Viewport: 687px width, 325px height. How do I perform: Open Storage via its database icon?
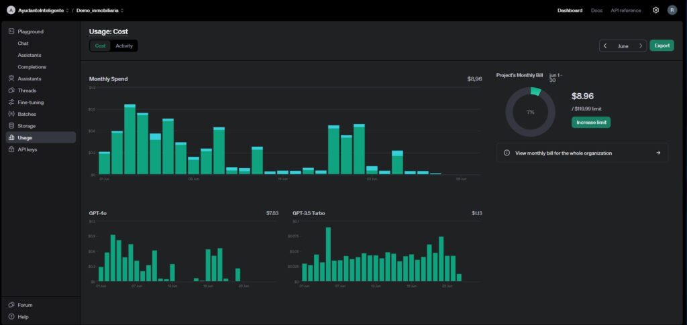click(11, 125)
